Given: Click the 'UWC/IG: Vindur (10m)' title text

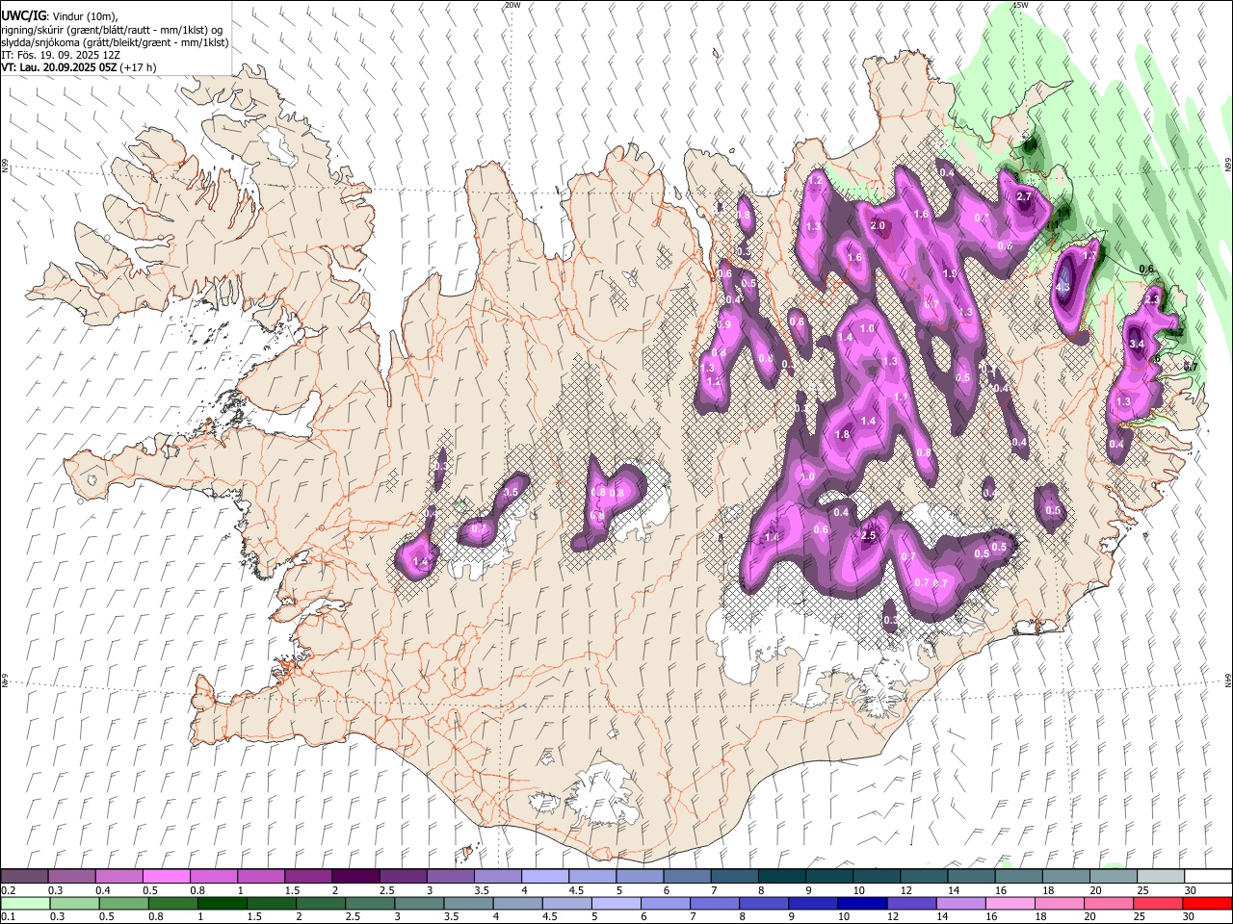Looking at the screenshot, I should [60, 14].
